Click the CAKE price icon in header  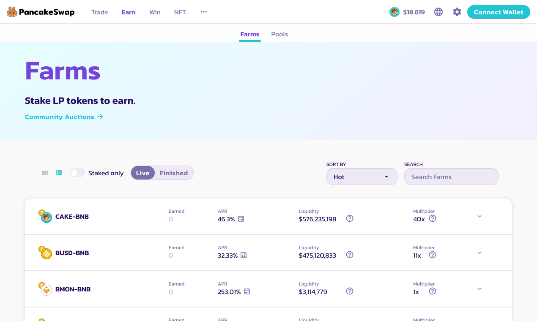pyautogui.click(x=395, y=12)
